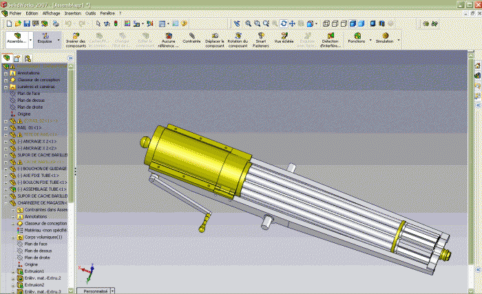Expand the RAIL 01<1> component

[x=6, y=128]
